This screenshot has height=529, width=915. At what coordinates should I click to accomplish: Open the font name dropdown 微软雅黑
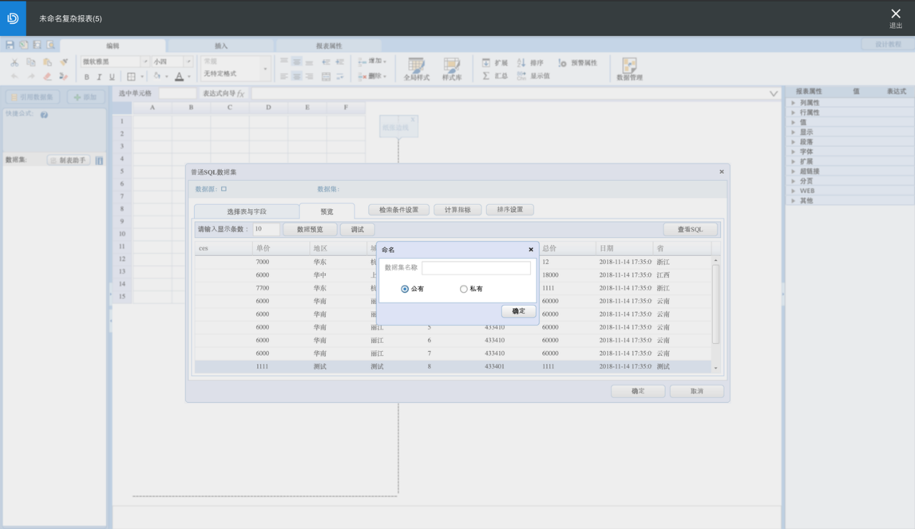145,62
